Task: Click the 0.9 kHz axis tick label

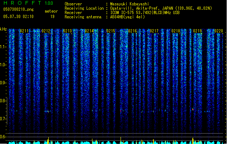Action: pyautogui.click(x=3, y=83)
